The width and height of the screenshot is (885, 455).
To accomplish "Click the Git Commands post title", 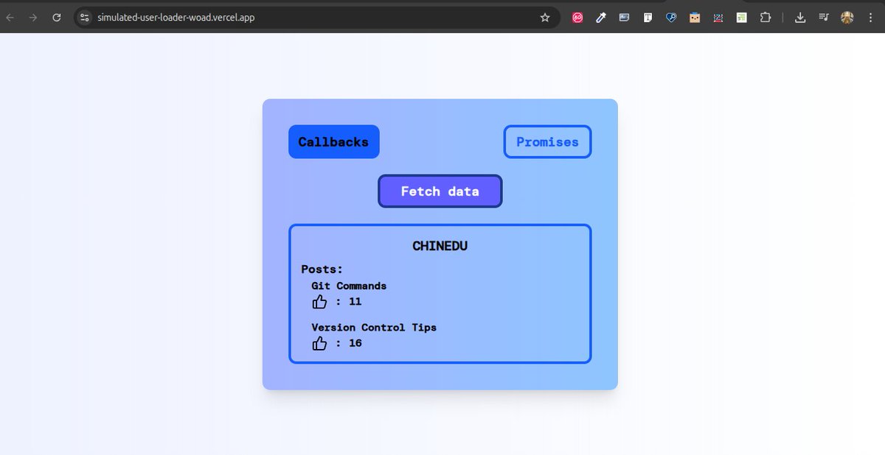I will (349, 286).
